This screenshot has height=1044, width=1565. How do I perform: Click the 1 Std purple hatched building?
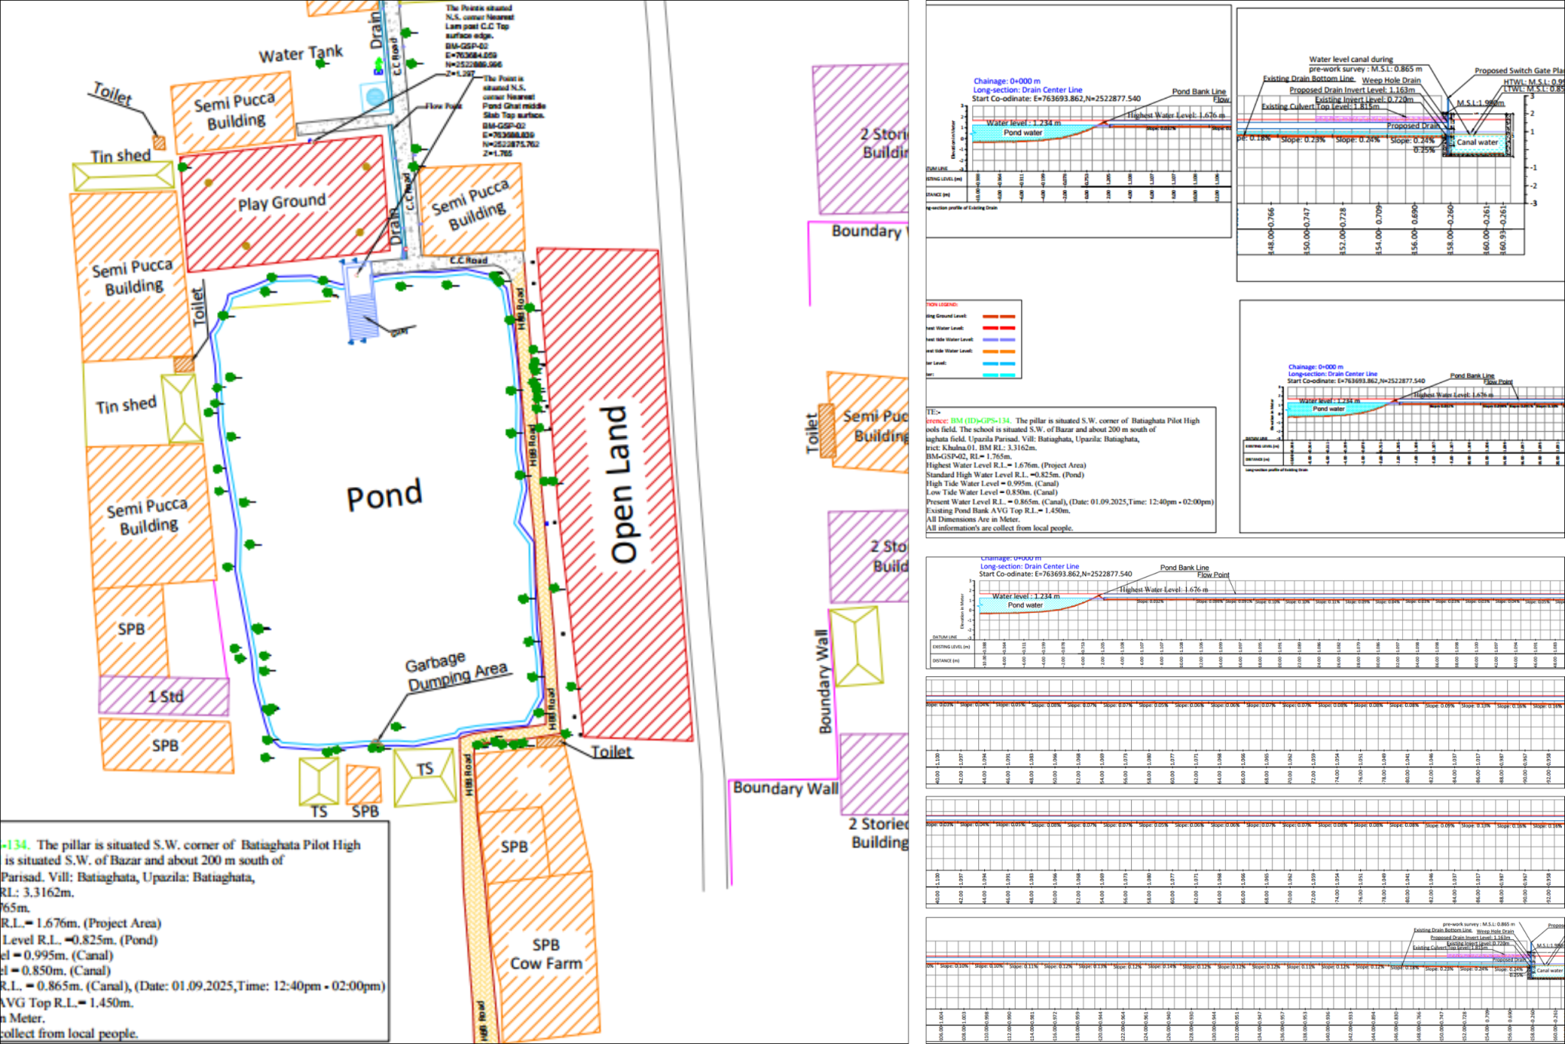click(x=164, y=696)
